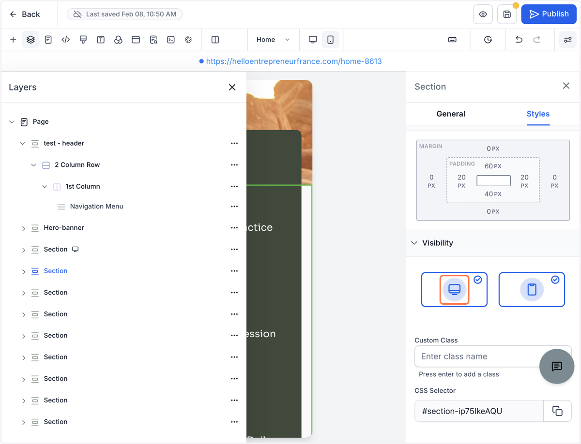Click the Last saved status badge
This screenshot has height=444, width=581.
pos(125,15)
